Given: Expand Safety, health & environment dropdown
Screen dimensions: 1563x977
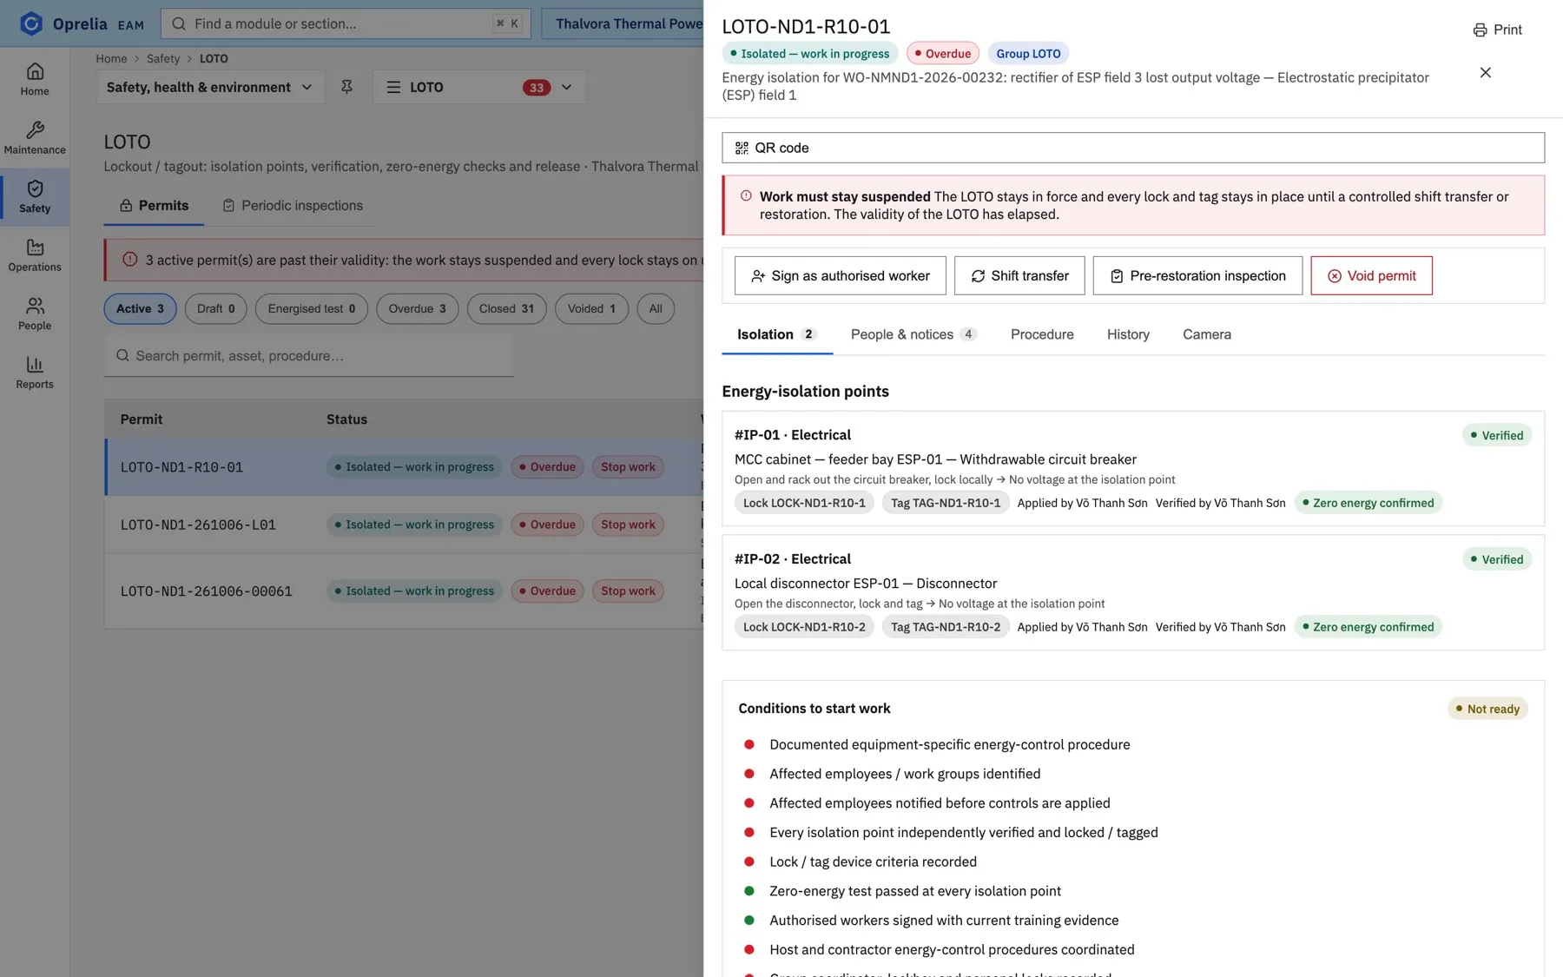Looking at the screenshot, I should click(210, 87).
